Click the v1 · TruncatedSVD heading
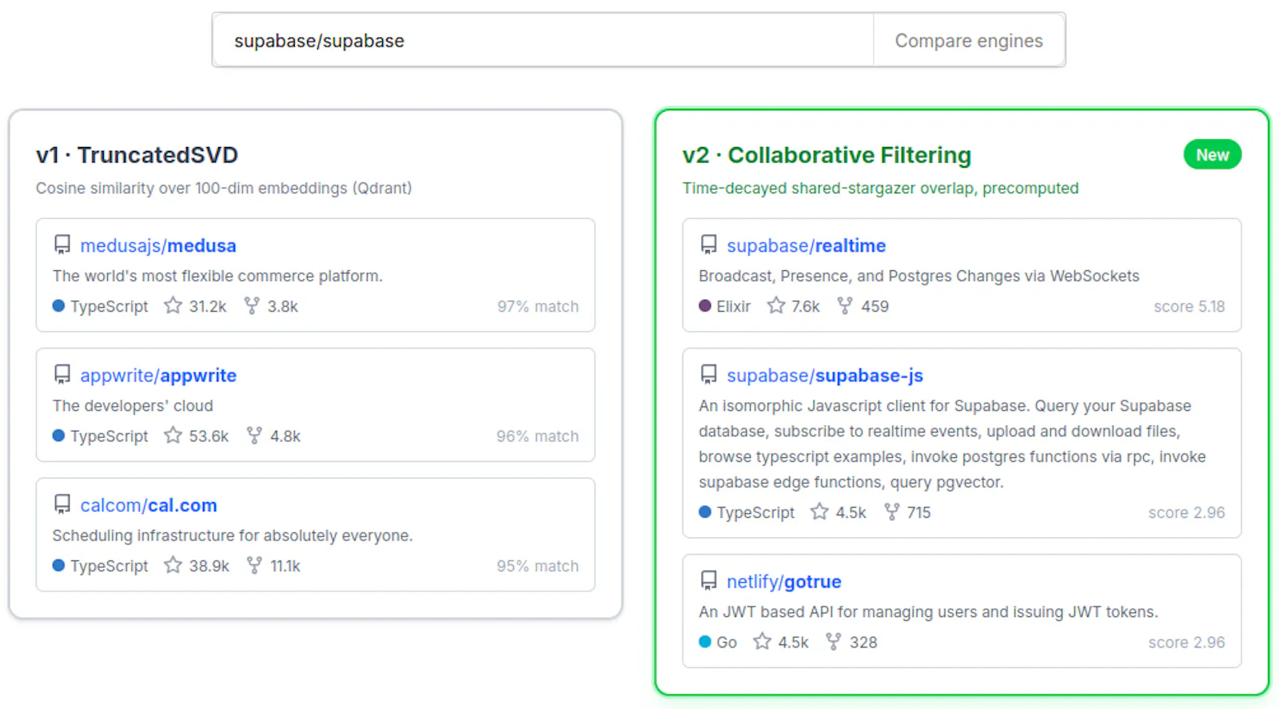 [x=137, y=154]
